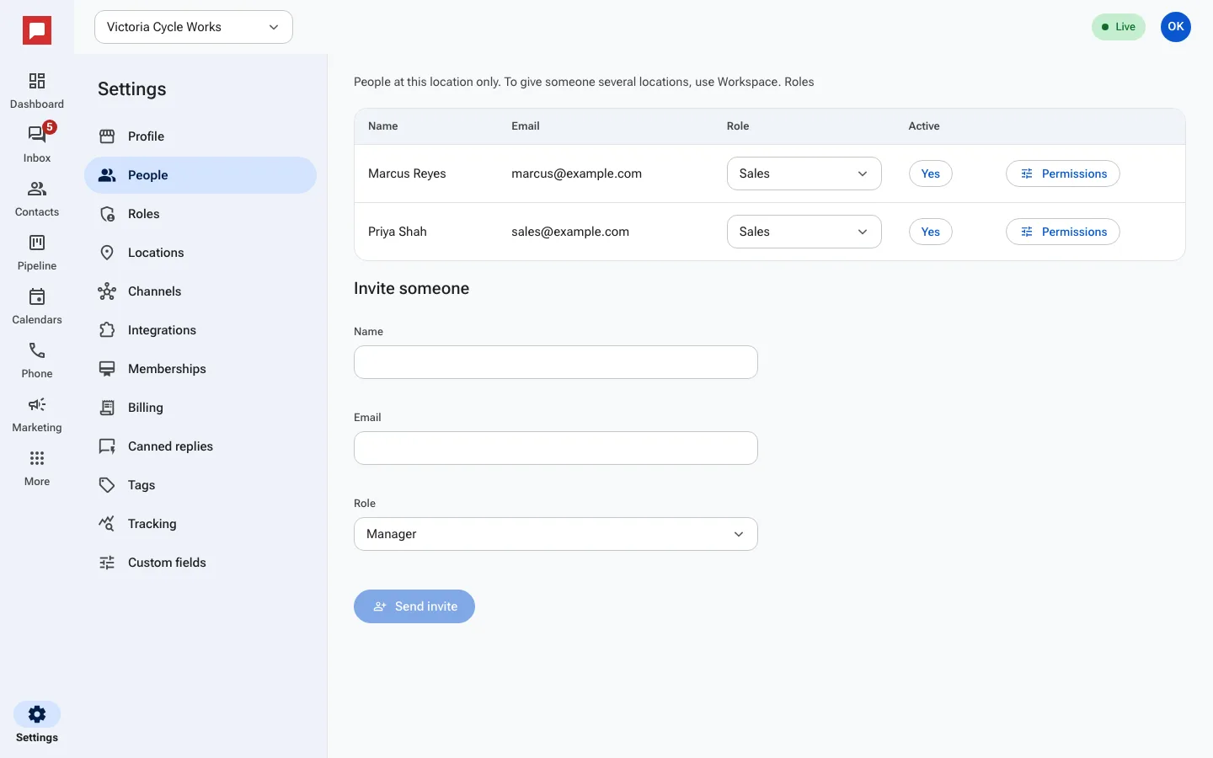Click the Settings gear icon
The width and height of the screenshot is (1213, 758).
[x=37, y=714]
